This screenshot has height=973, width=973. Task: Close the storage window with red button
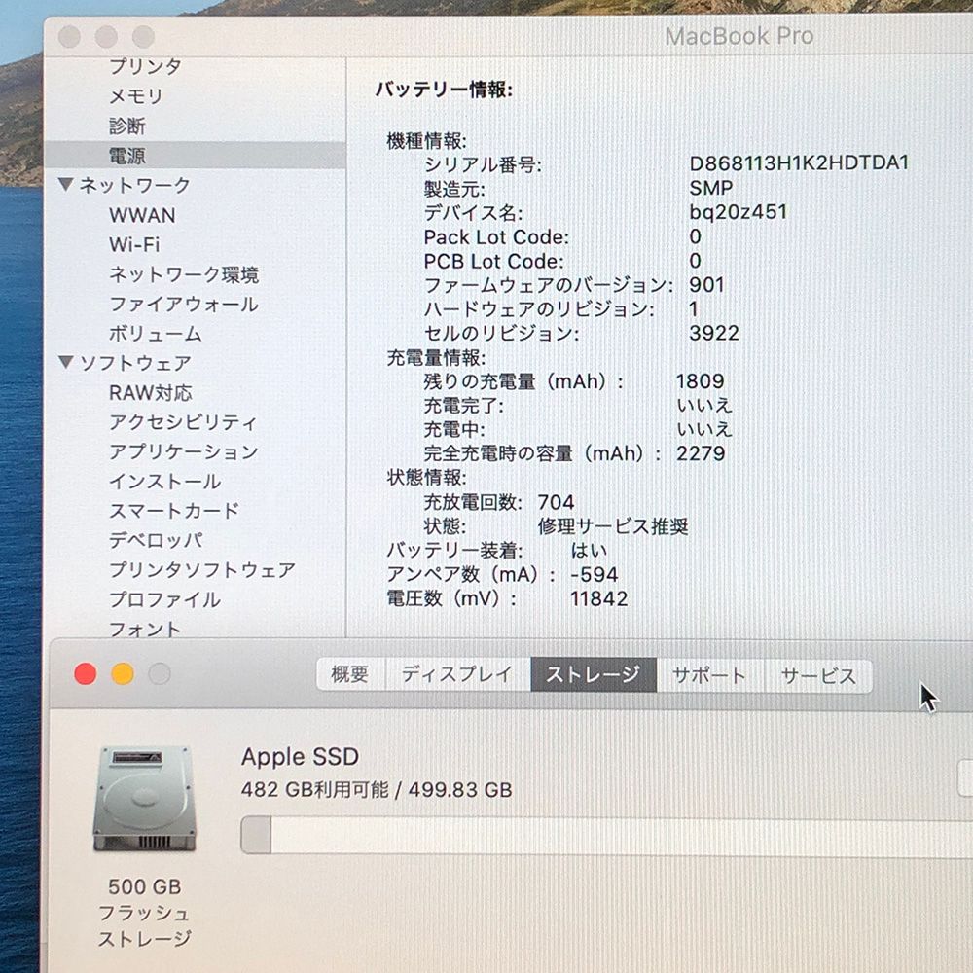[85, 674]
